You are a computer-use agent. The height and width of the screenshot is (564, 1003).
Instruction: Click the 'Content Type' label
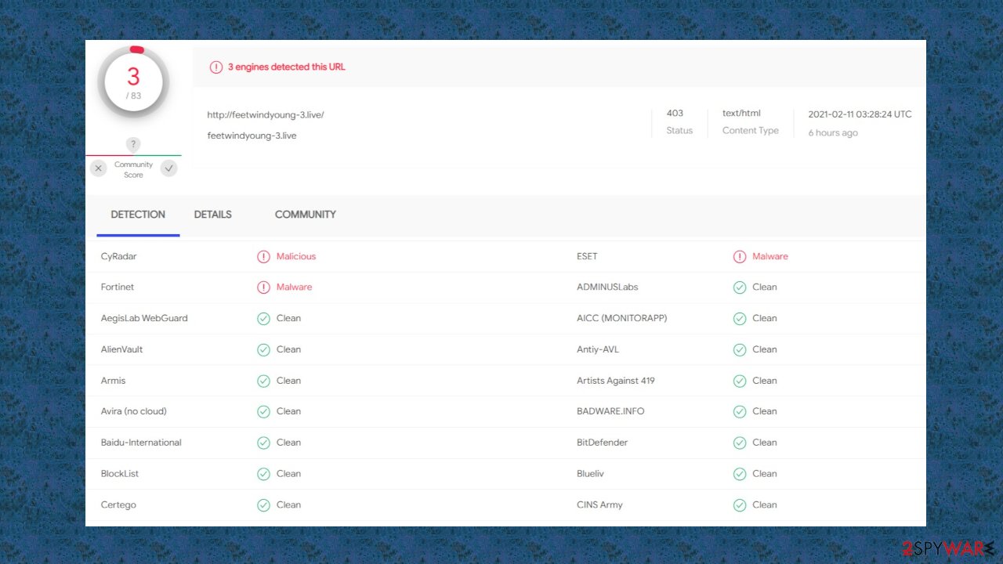coord(751,132)
